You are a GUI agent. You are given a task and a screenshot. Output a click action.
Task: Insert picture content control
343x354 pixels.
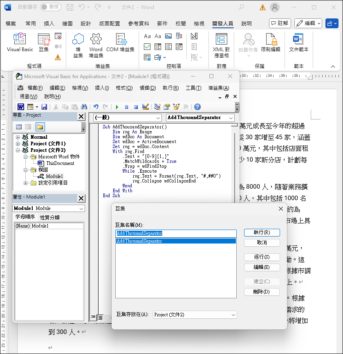[x=168, y=36]
